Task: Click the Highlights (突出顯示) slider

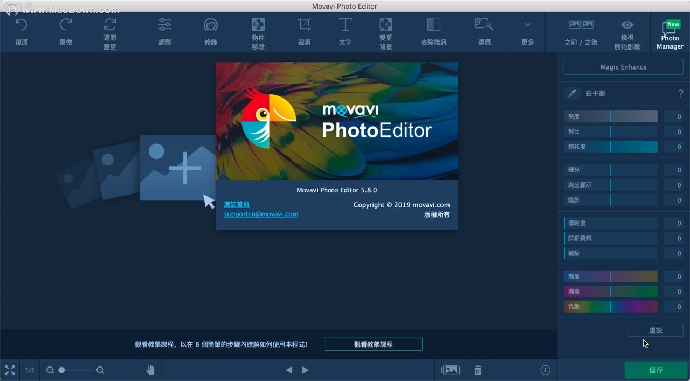Action: point(611,185)
